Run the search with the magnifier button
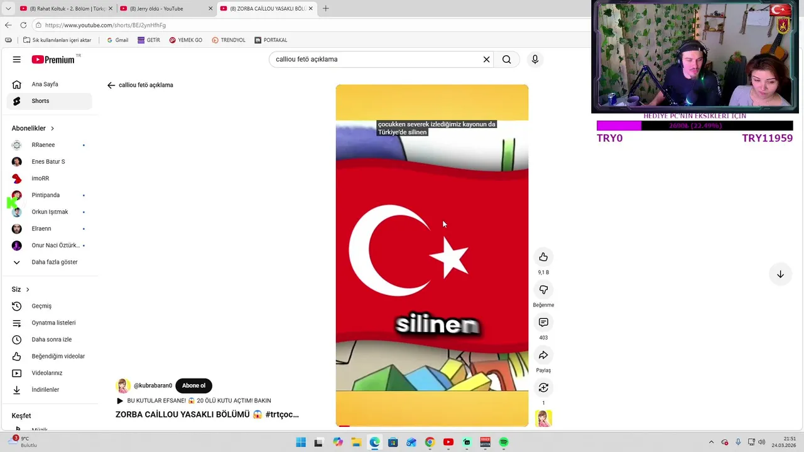 click(507, 59)
